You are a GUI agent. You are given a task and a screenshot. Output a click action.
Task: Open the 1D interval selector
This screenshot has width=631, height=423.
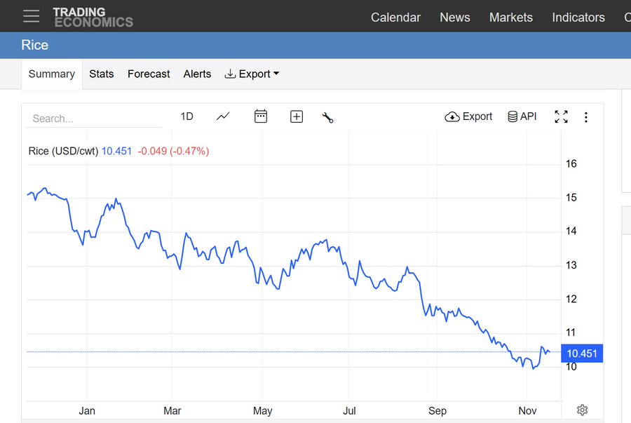186,116
